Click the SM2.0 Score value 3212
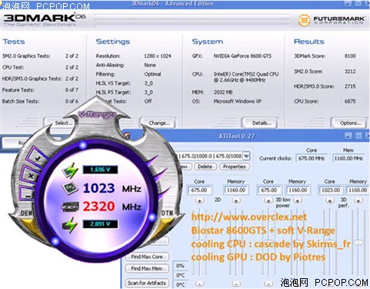The image size is (370, 289). click(x=350, y=71)
